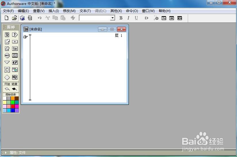237x157 pixels.
Task: Close the [未命名] design window
Action: 122,29
